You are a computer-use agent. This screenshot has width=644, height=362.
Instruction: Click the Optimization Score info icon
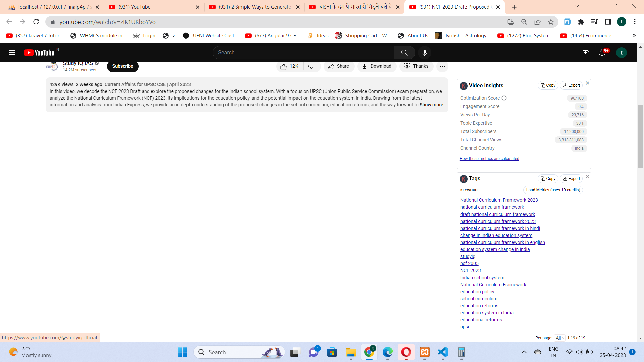click(x=504, y=98)
